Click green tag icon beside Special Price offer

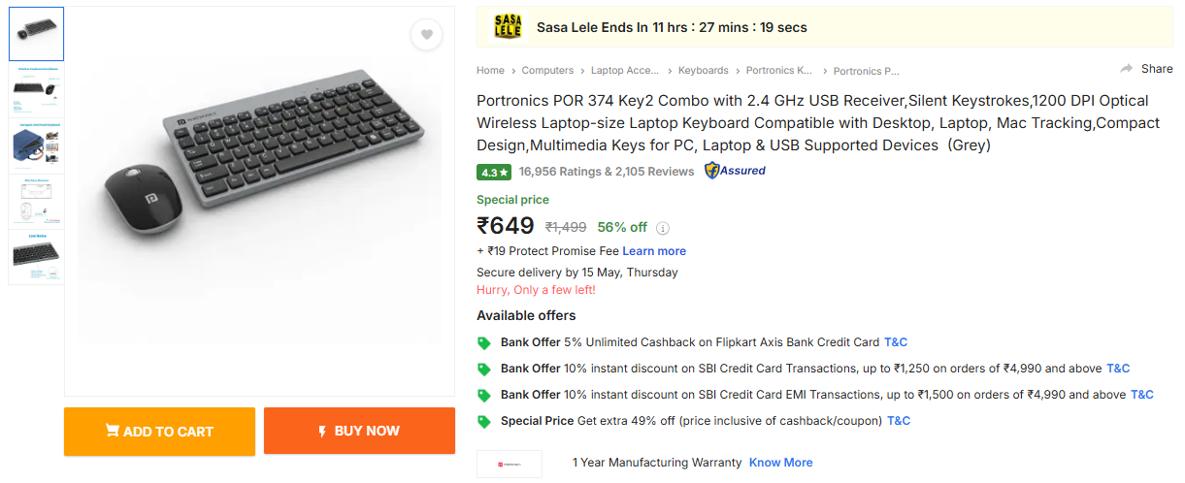click(484, 422)
